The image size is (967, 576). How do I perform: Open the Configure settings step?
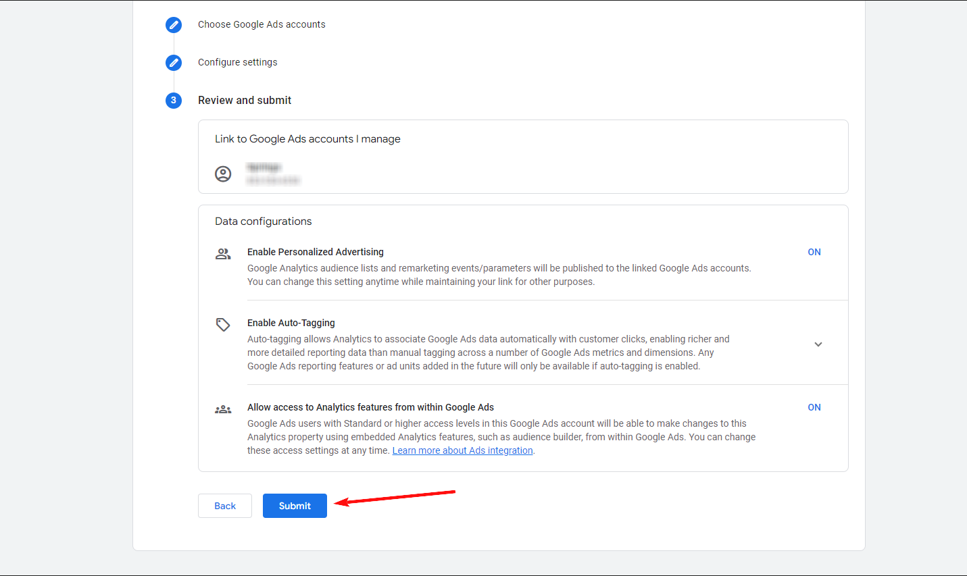point(237,62)
